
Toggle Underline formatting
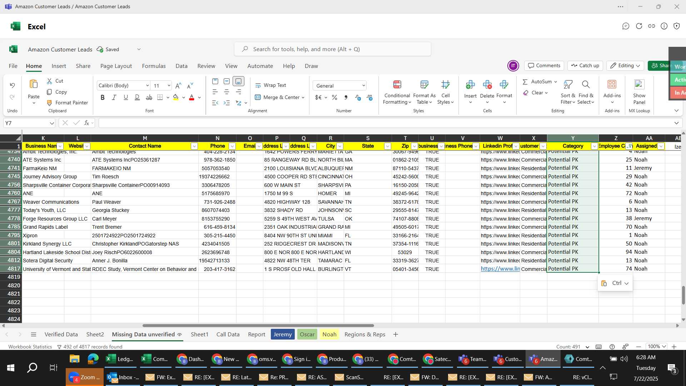click(x=125, y=97)
